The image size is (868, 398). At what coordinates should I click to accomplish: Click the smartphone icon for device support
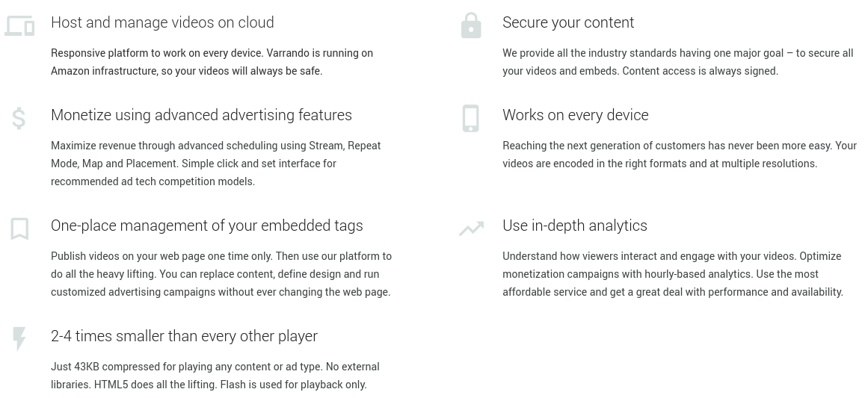[471, 118]
